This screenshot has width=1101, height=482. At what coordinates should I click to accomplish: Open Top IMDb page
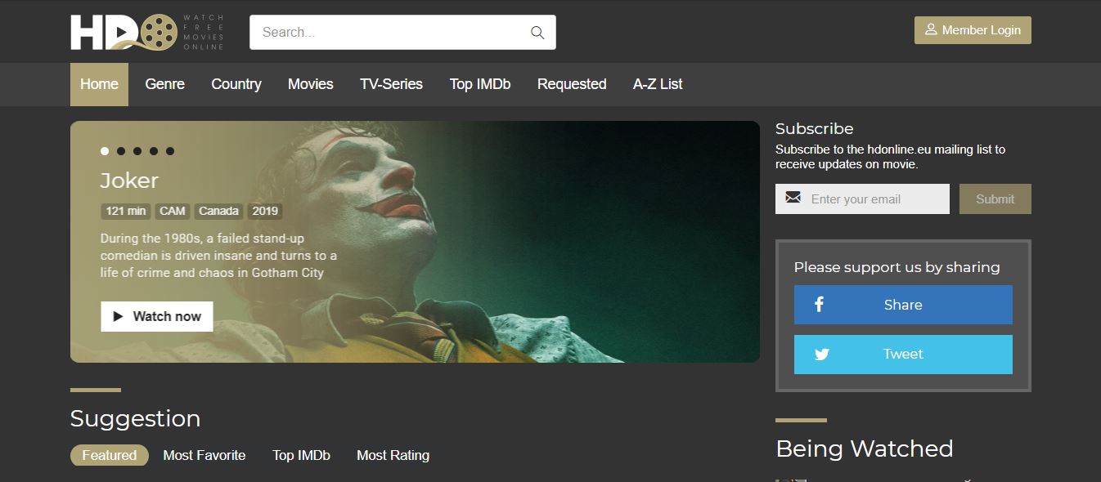pos(480,84)
